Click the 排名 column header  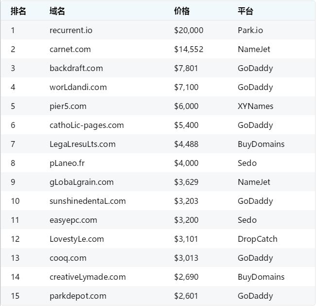[x=18, y=11]
